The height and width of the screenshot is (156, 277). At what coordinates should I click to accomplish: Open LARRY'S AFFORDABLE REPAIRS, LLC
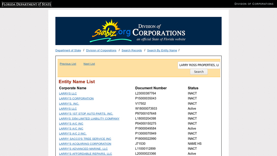(86, 154)
